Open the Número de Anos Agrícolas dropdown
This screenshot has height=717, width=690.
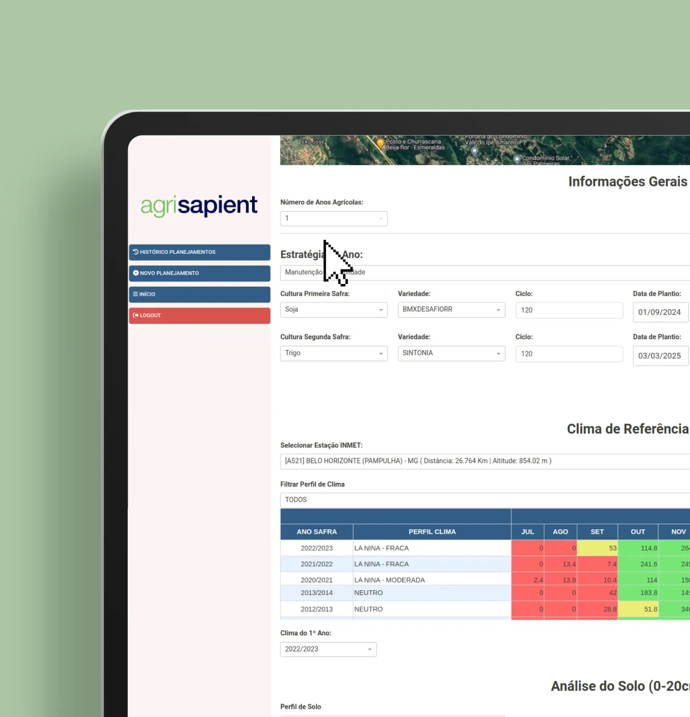pyautogui.click(x=333, y=218)
